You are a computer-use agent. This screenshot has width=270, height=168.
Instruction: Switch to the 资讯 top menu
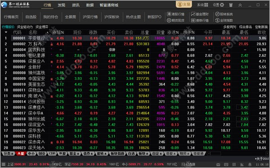pos(76,5)
